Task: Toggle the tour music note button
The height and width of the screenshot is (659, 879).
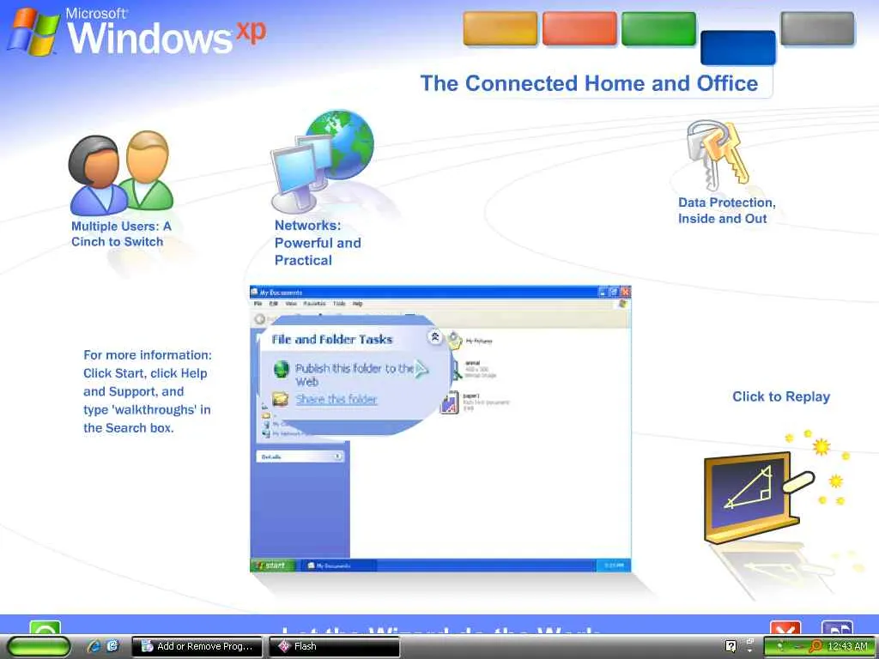Action: click(837, 627)
